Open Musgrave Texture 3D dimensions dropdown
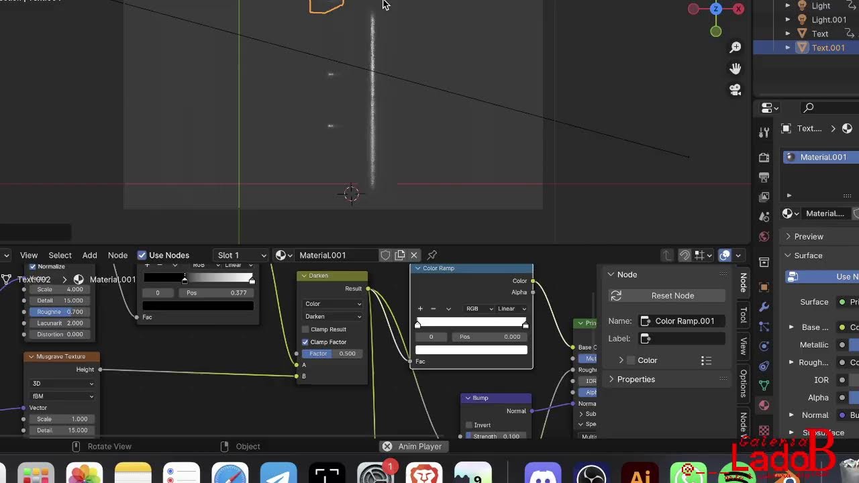 point(62,384)
